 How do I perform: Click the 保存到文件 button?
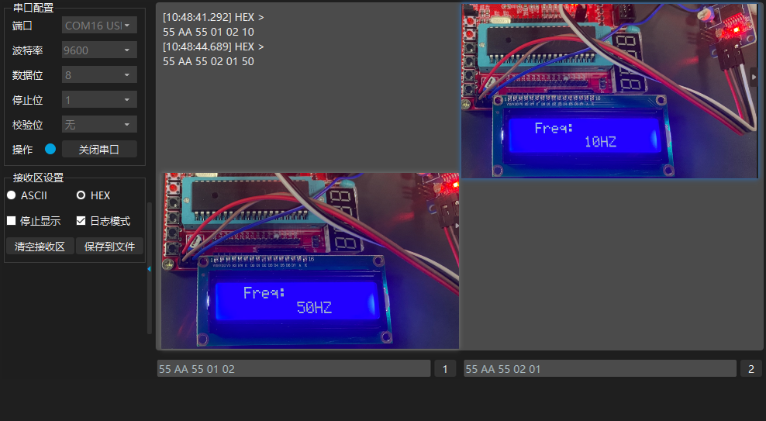[109, 246]
